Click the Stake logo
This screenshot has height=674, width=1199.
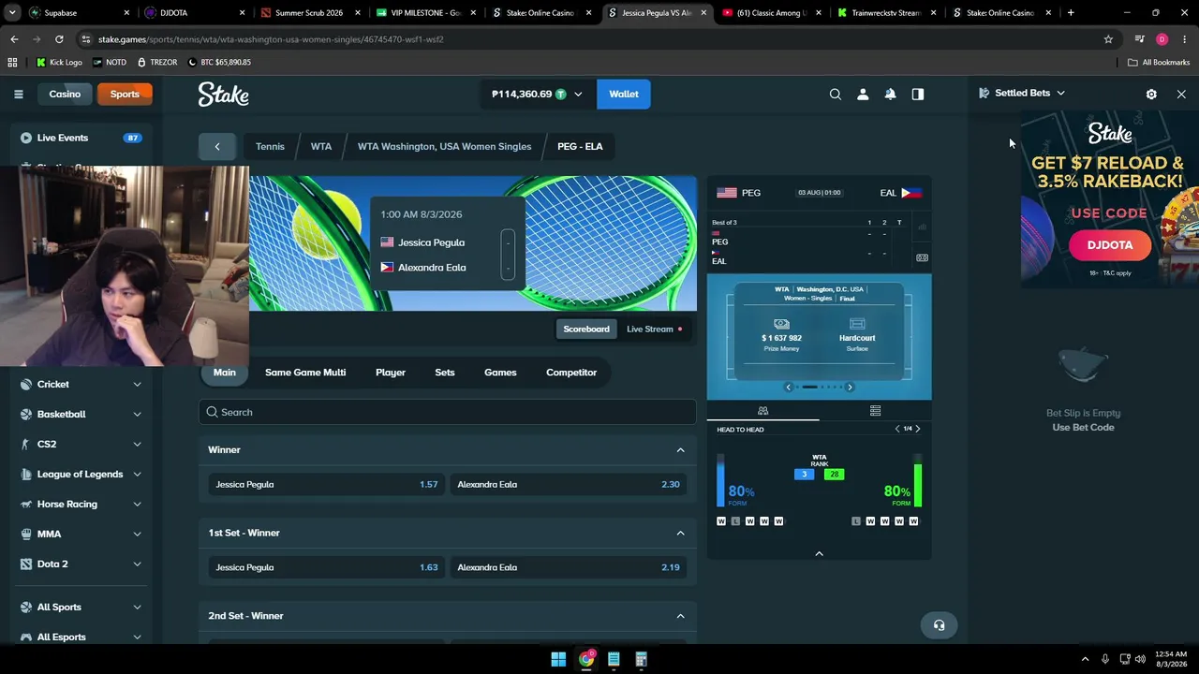pos(223,94)
